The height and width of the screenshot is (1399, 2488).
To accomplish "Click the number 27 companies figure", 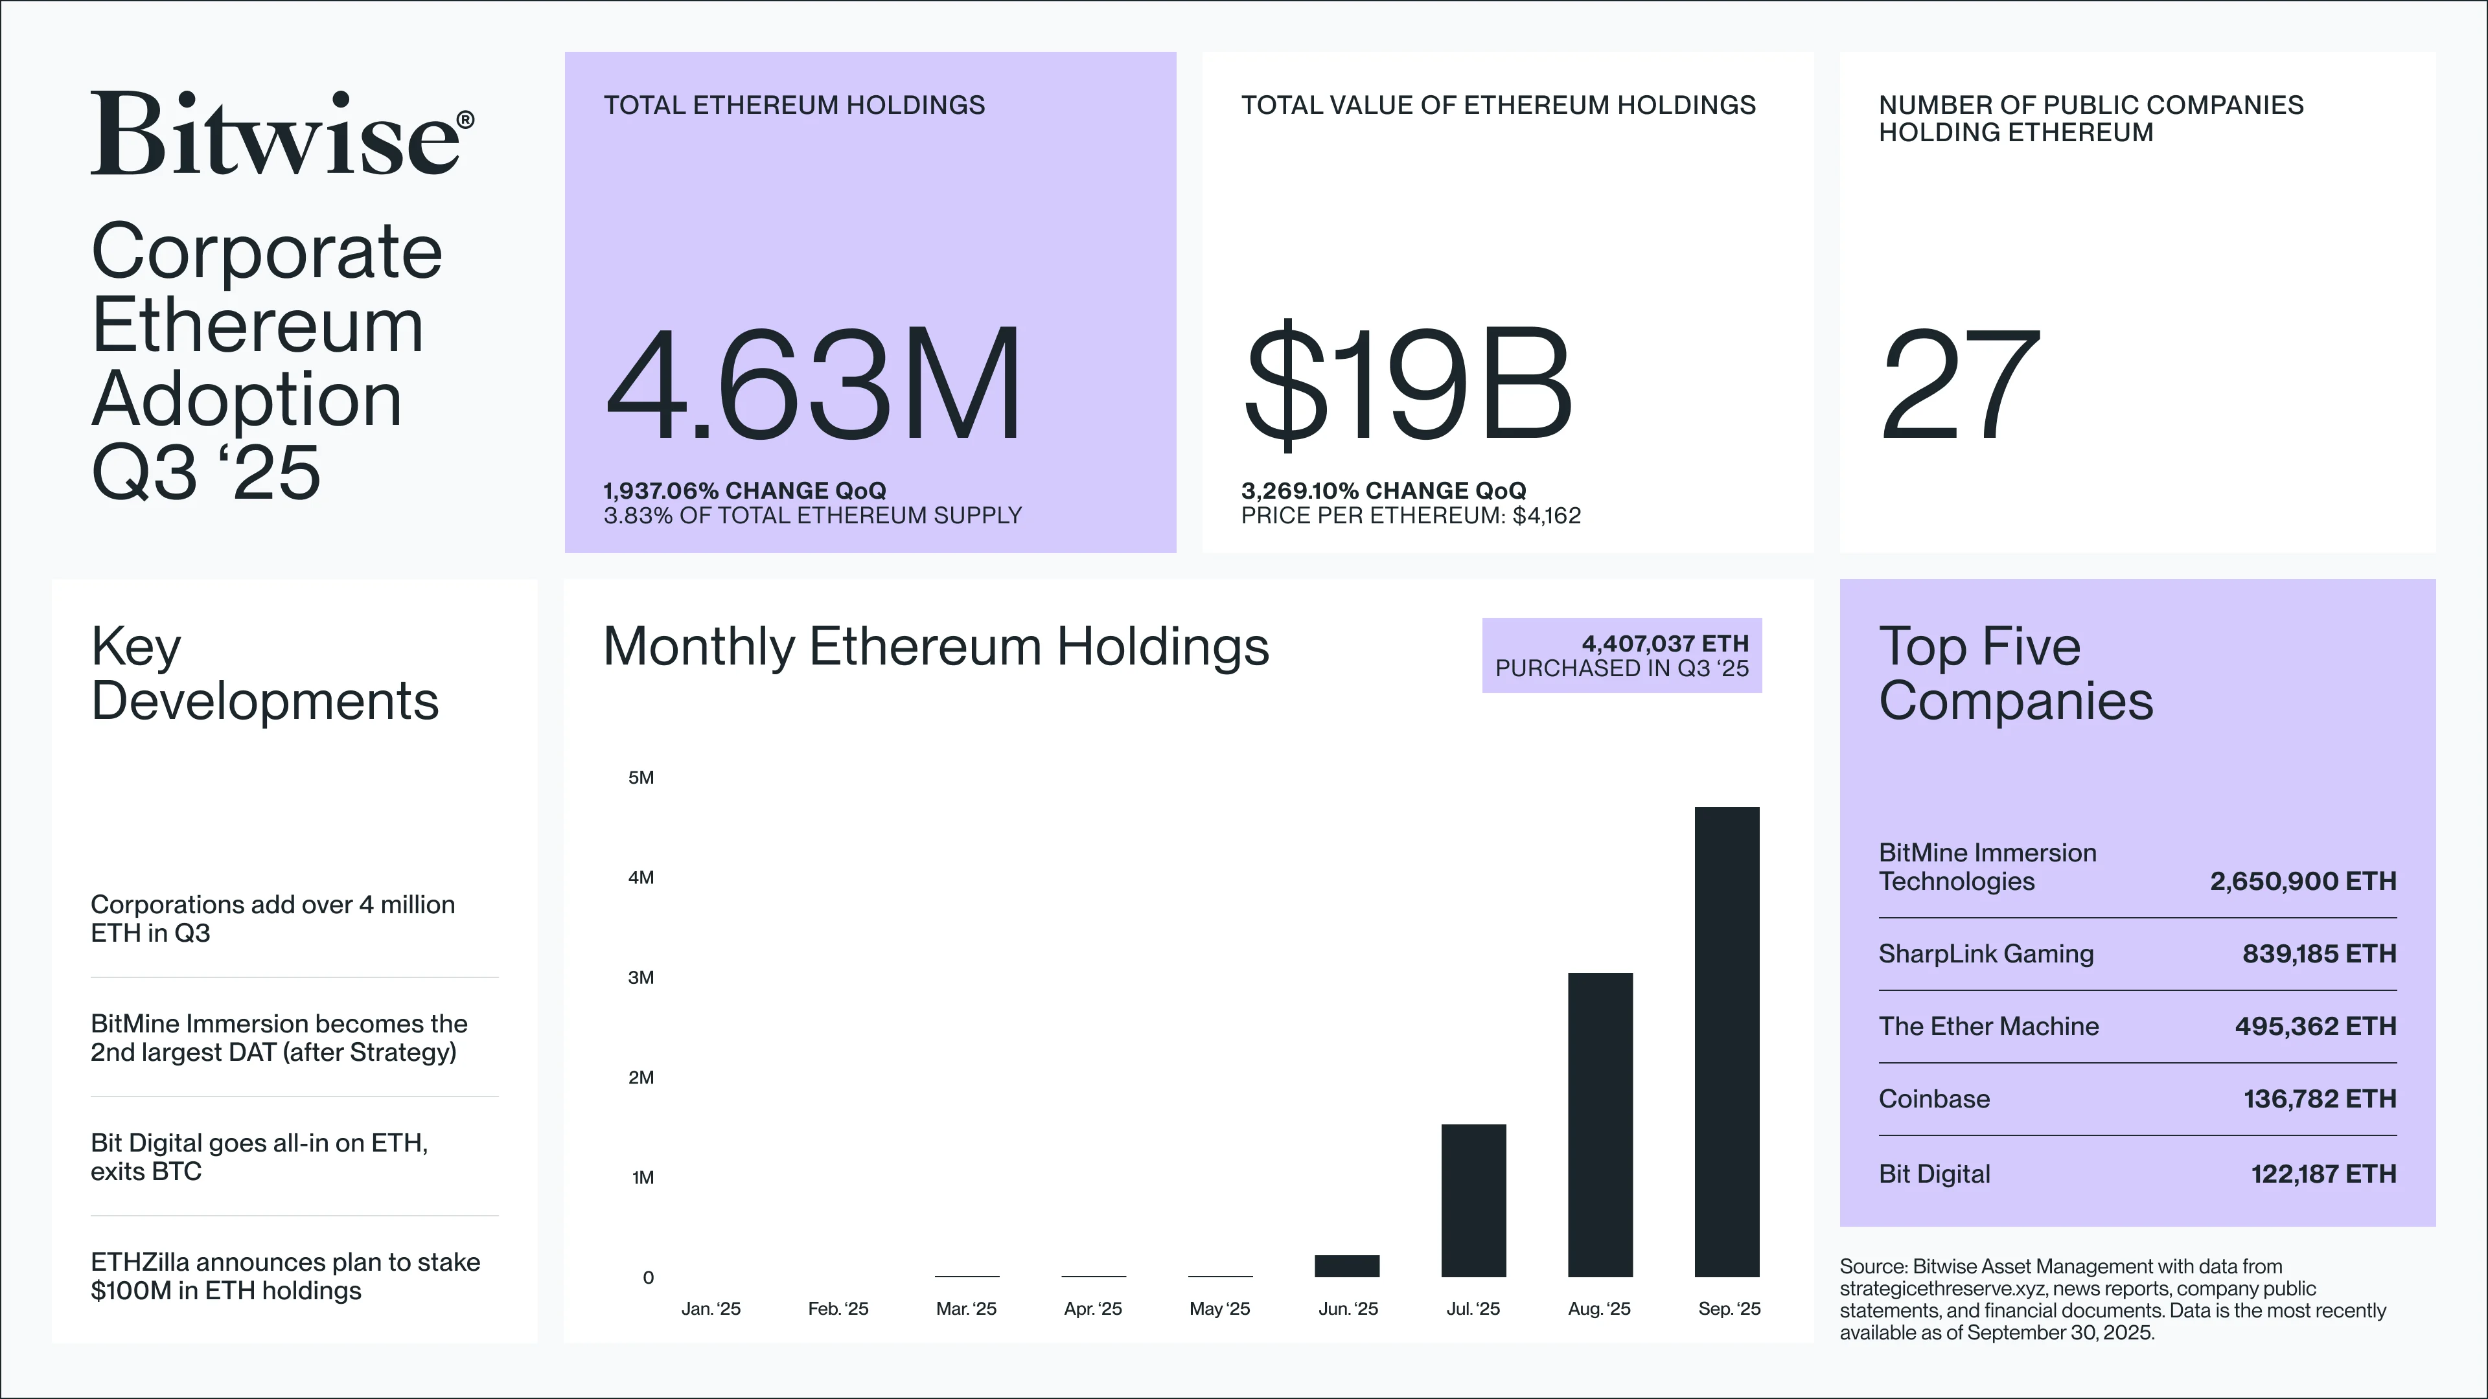I will pyautogui.click(x=1960, y=385).
